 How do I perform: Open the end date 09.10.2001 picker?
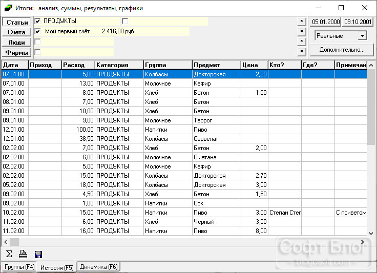[358, 22]
